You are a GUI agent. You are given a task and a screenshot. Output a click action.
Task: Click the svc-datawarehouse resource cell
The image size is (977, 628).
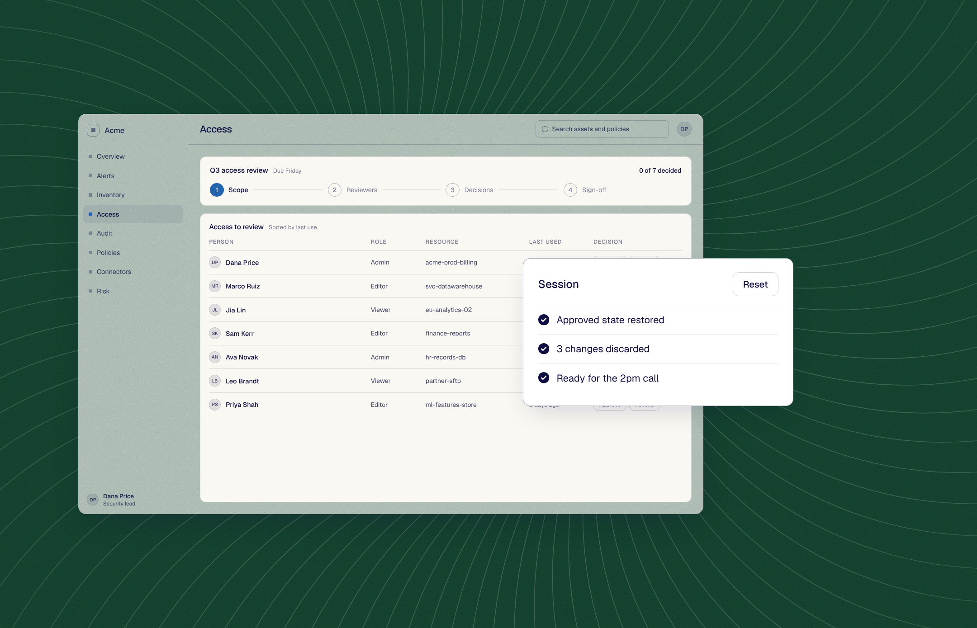454,286
